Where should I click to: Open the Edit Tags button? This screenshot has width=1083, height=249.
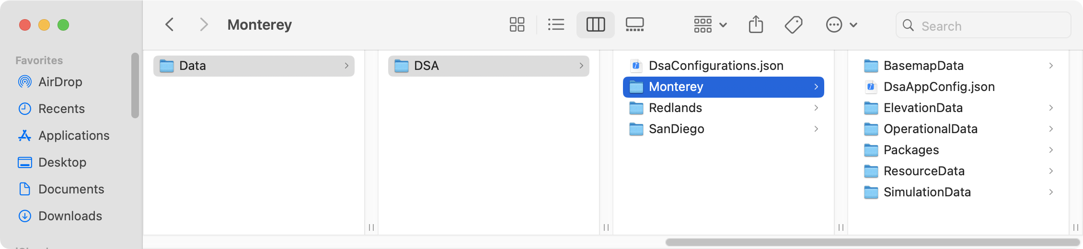(794, 24)
